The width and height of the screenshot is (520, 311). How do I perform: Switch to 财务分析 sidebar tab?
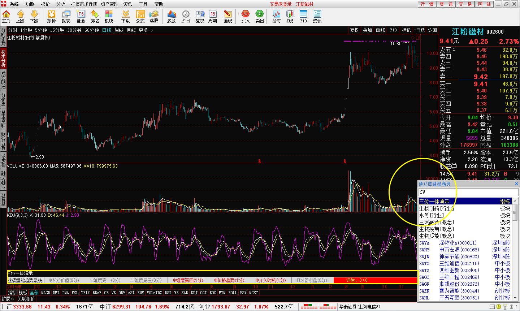click(x=3, y=141)
